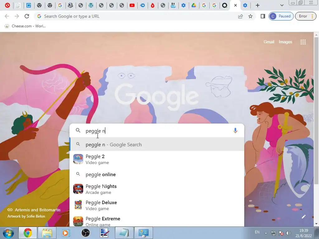Open Artemis and Britomartis artwork link
The height and width of the screenshot is (239, 319).
(34, 210)
